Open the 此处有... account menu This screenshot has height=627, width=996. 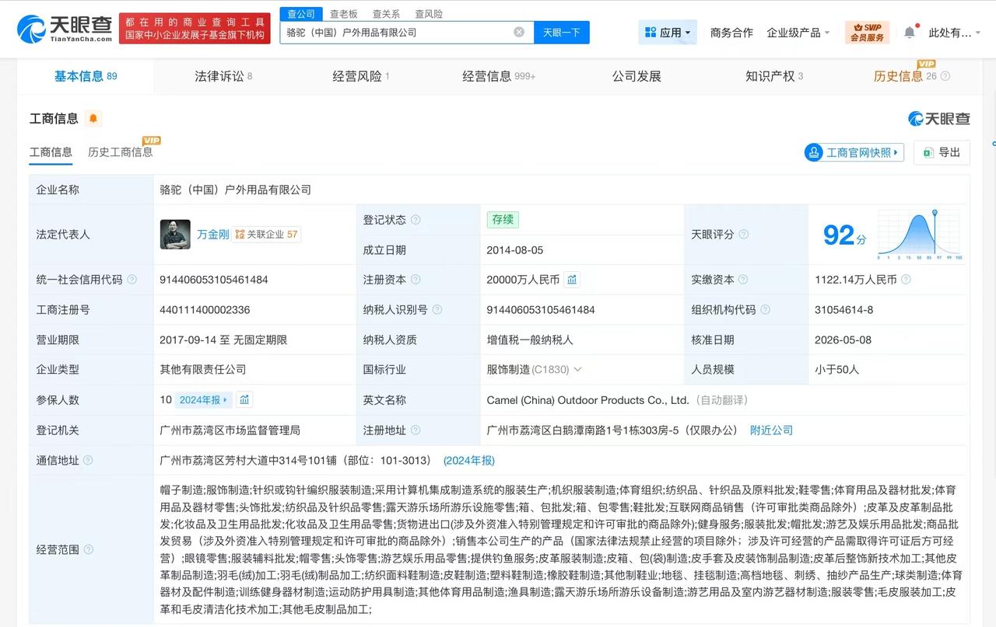point(954,33)
